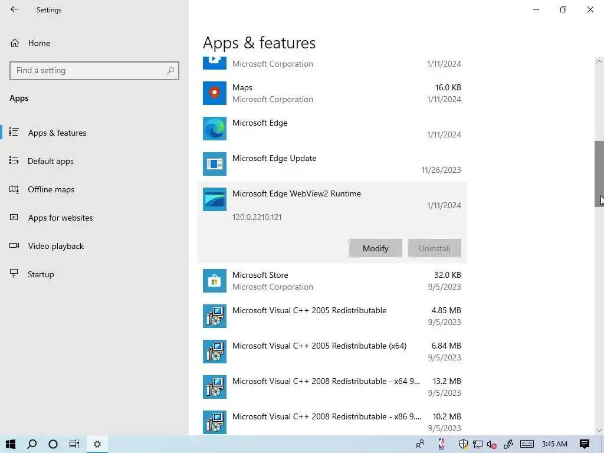Click the 16.0 KB size of Maps
Image resolution: width=604 pixels, height=453 pixels.
[448, 87]
